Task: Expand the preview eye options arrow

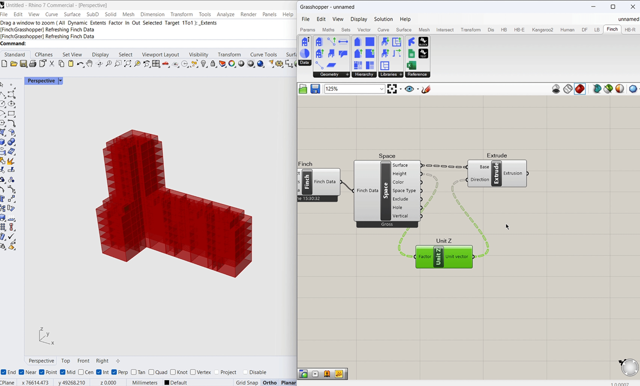Action: pos(417,89)
